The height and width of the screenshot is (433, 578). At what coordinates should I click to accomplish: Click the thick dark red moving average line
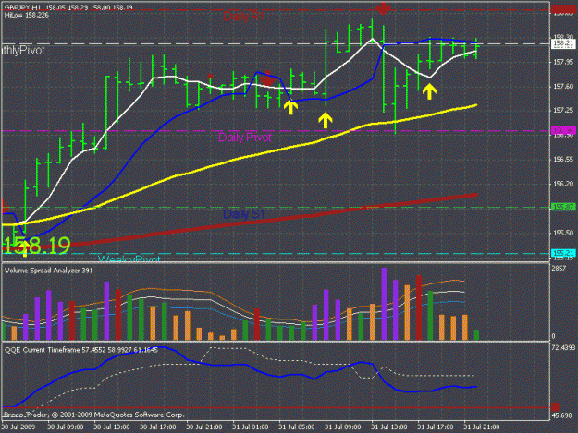(x=240, y=223)
